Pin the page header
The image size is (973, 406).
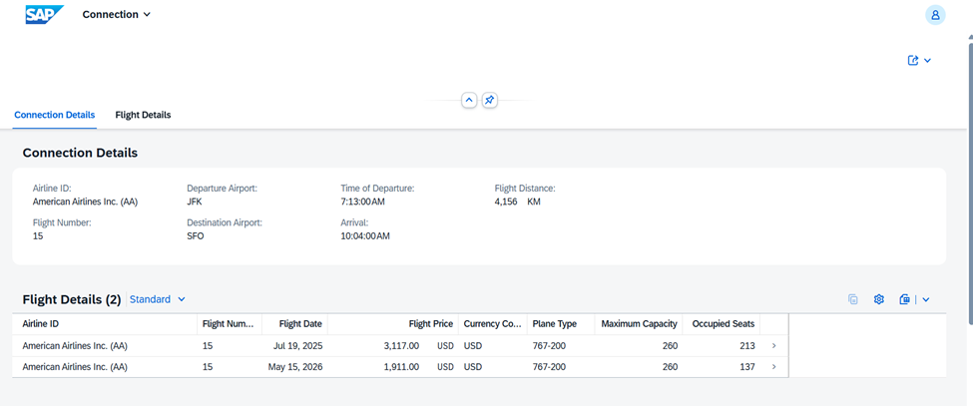[x=490, y=101]
